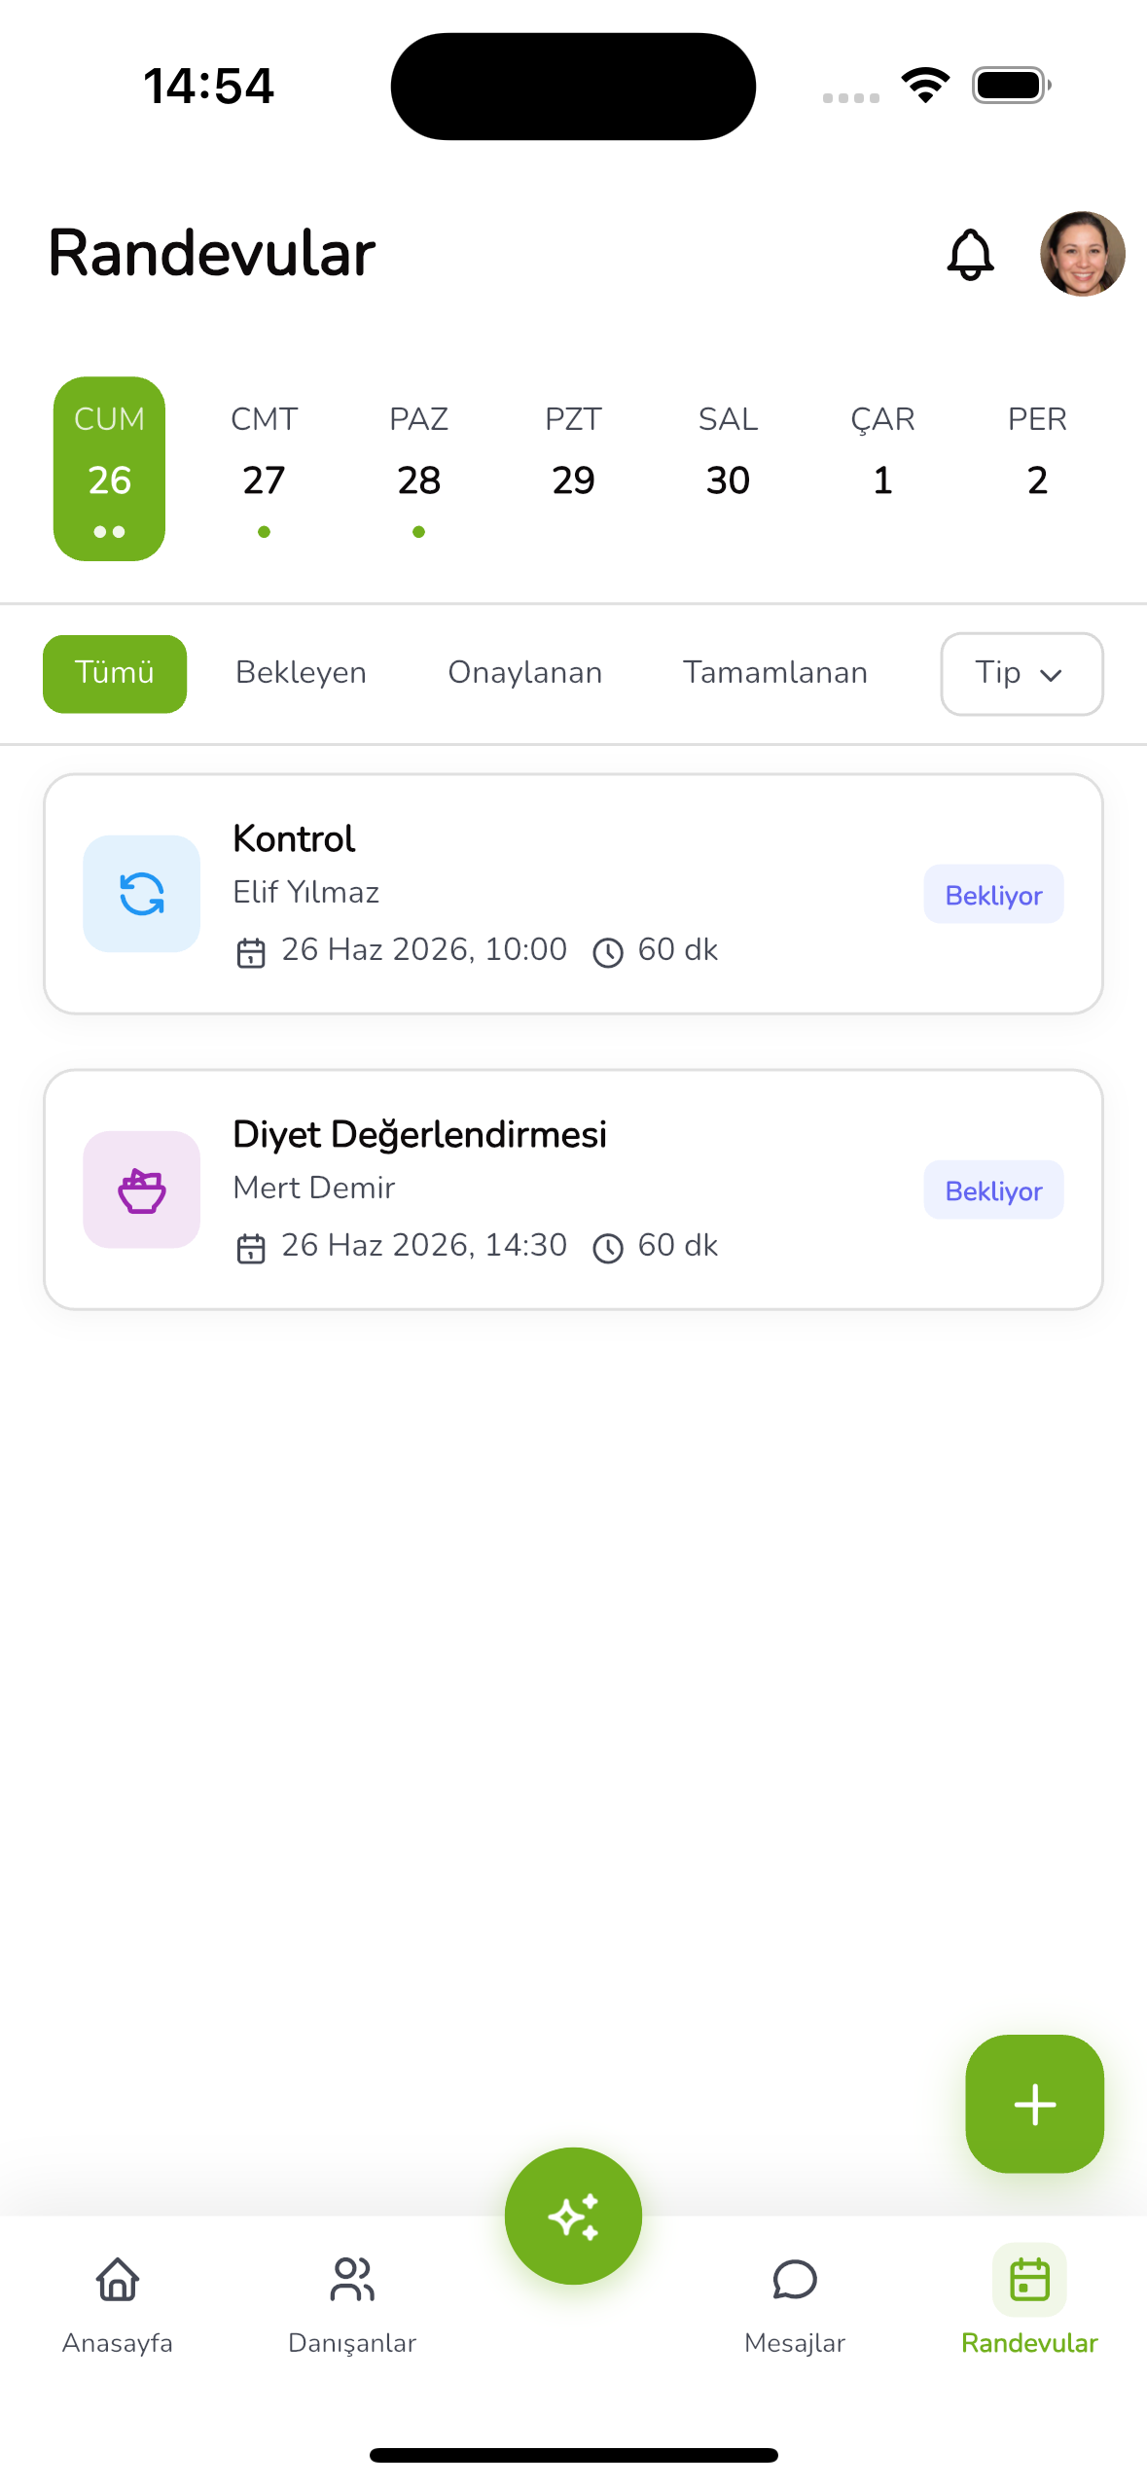
Task: Open the AI sparkle assistant button
Action: pyautogui.click(x=573, y=2216)
